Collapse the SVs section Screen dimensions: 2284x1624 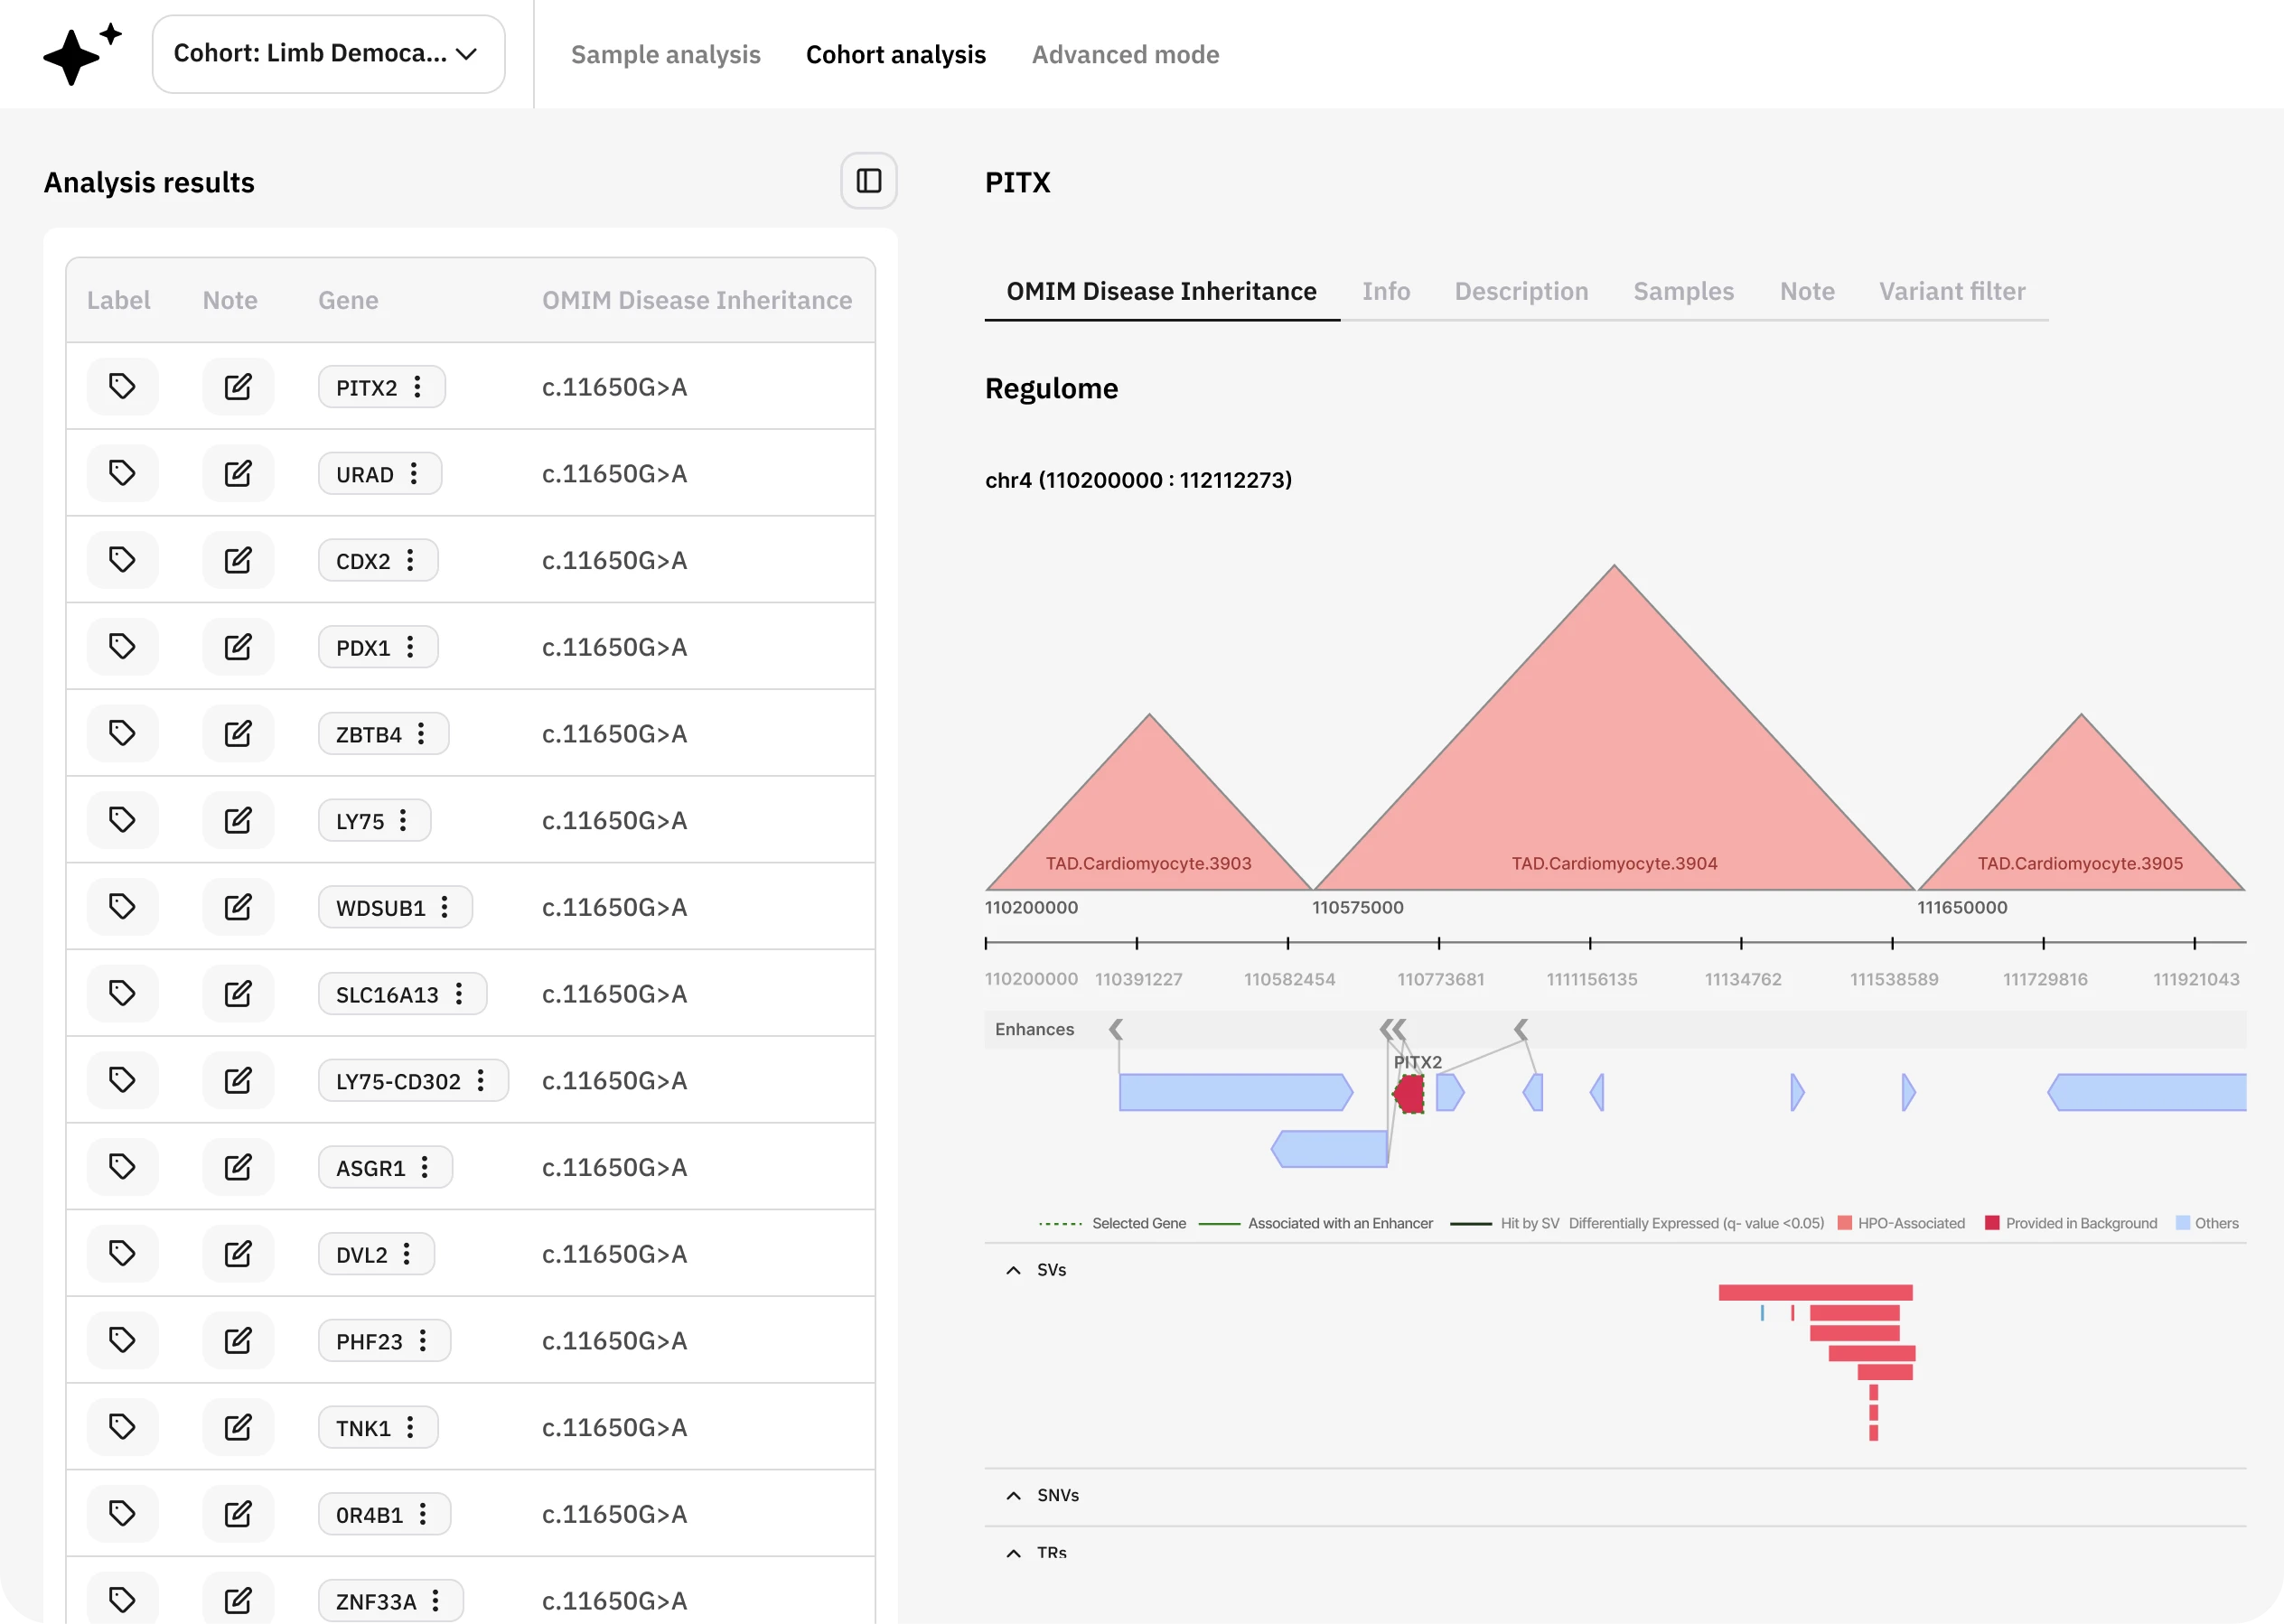(x=1013, y=1270)
